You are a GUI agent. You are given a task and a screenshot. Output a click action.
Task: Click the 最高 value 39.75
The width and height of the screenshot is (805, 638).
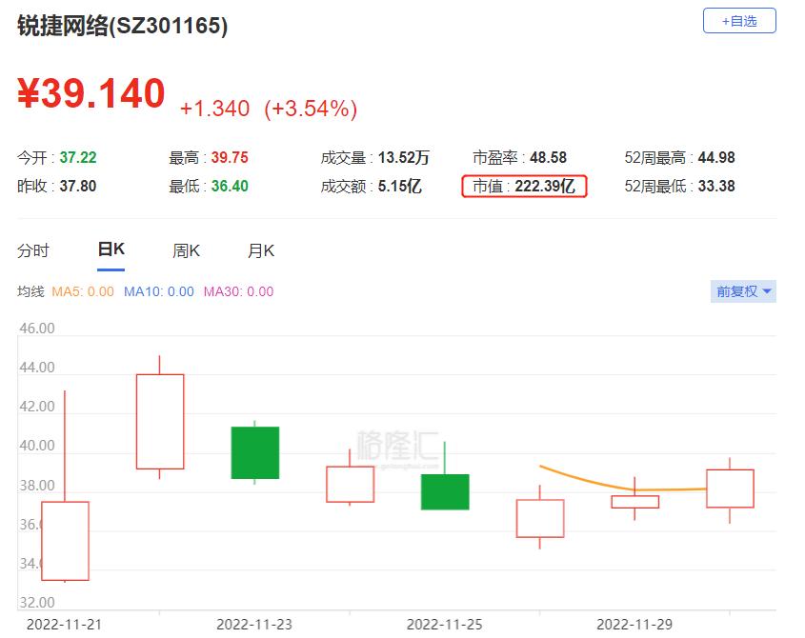230,157
